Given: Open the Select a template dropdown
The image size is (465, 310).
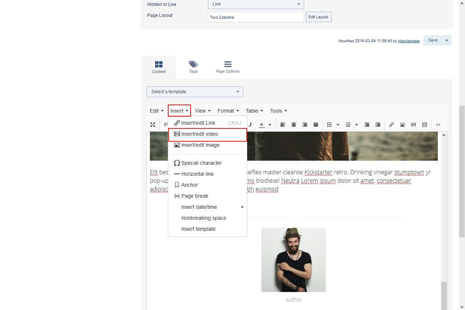Looking at the screenshot, I should point(195,92).
